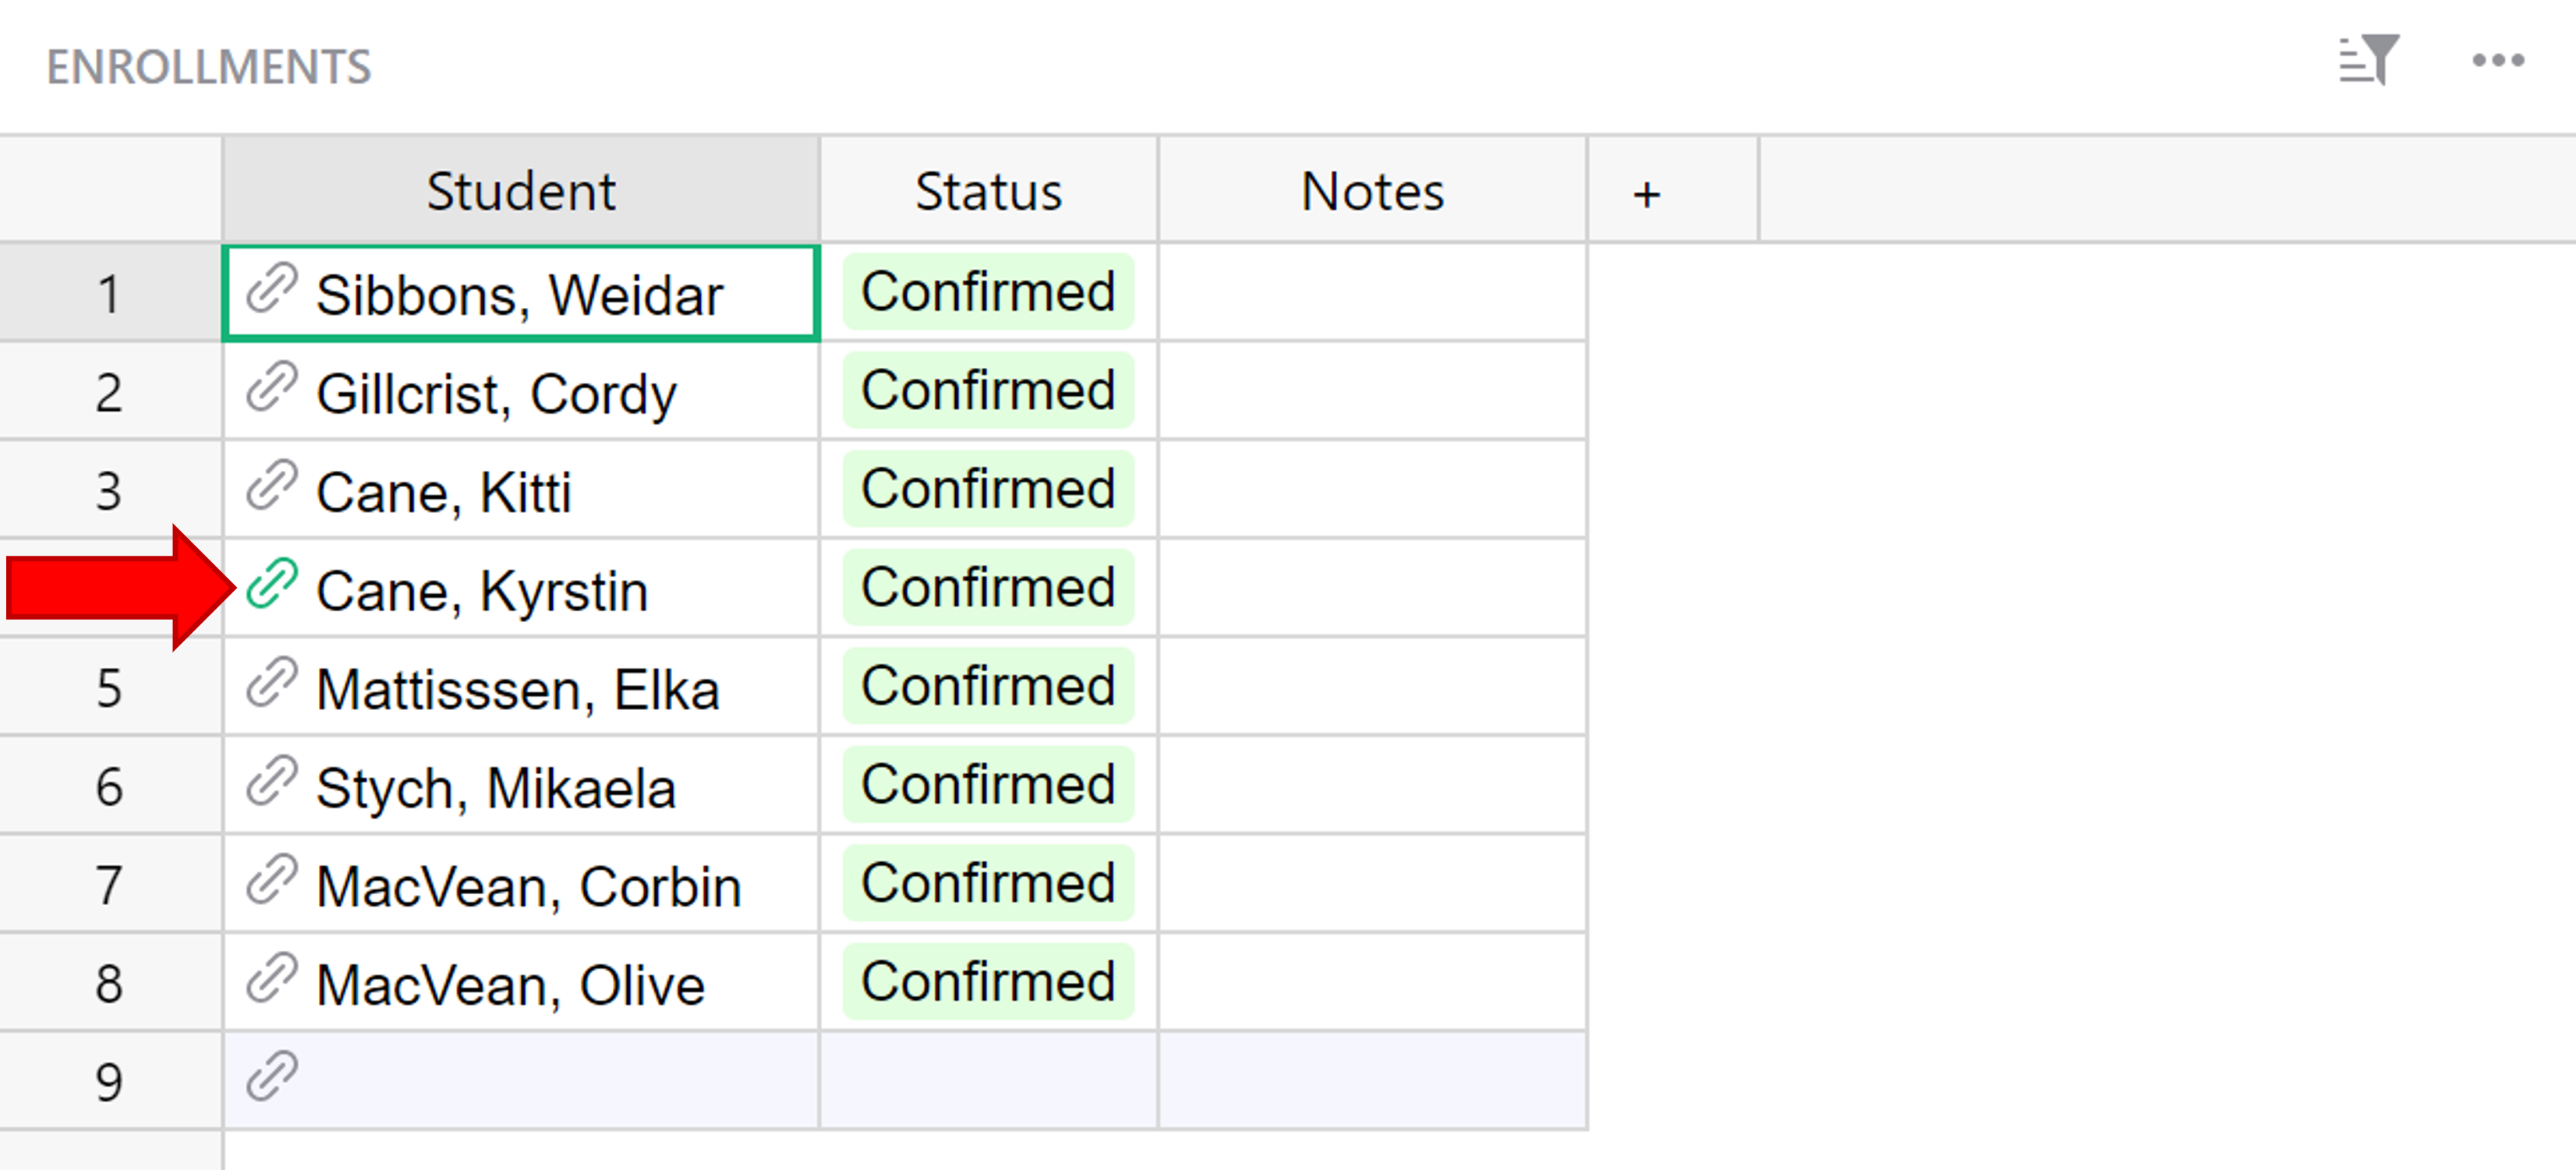Click Confirmed status for MacVean, Olive

(x=987, y=981)
